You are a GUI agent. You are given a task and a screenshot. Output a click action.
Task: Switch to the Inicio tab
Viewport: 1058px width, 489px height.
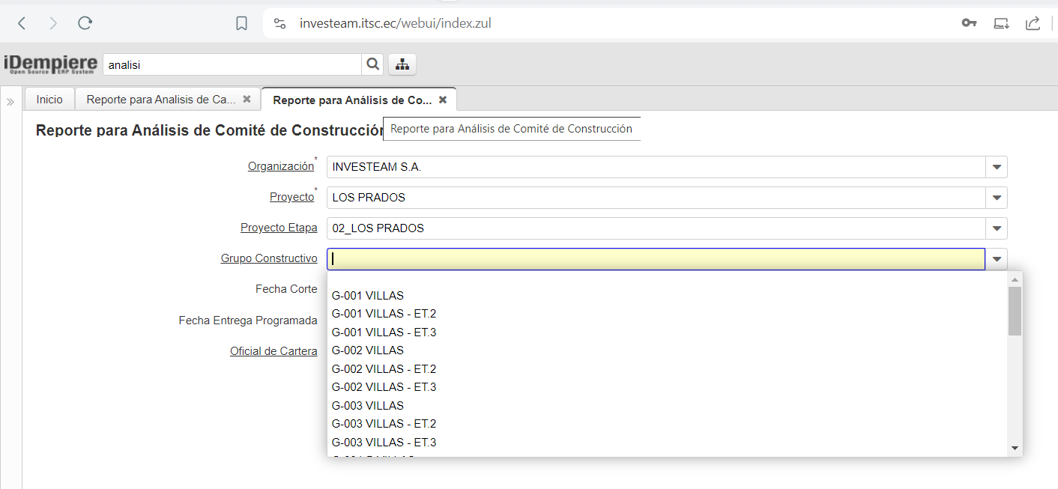click(x=49, y=99)
